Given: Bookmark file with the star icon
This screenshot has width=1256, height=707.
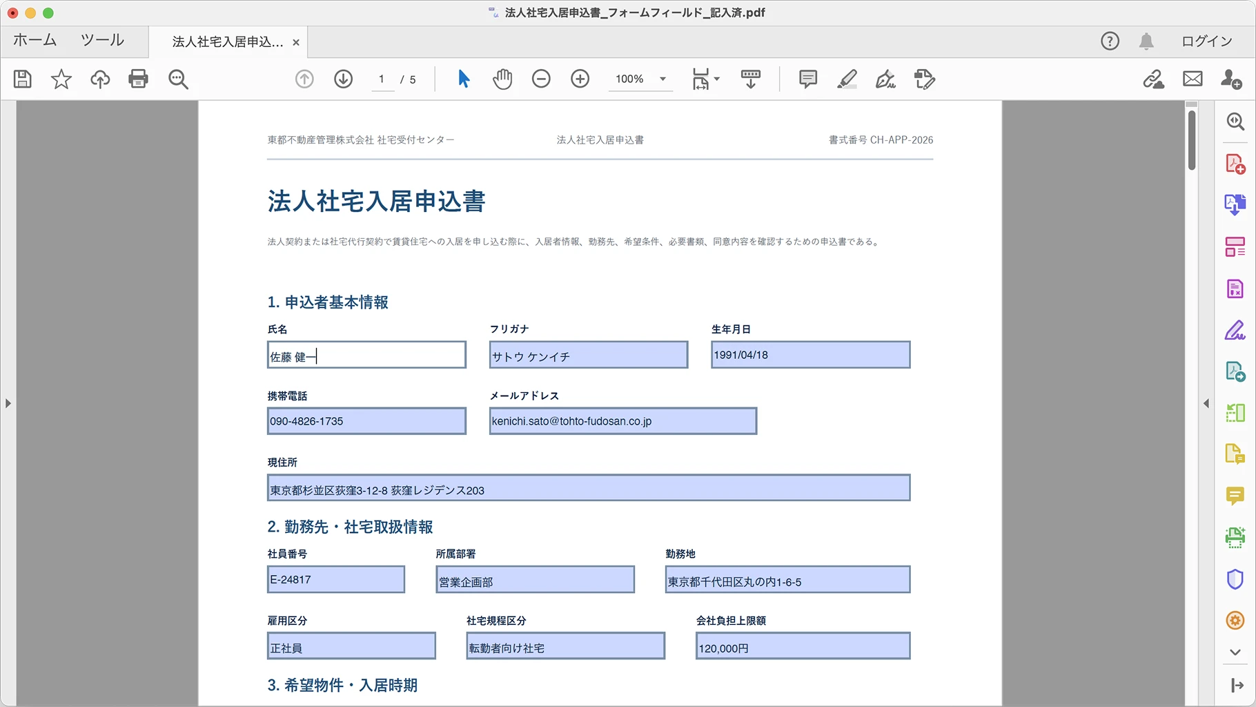Looking at the screenshot, I should 61,79.
